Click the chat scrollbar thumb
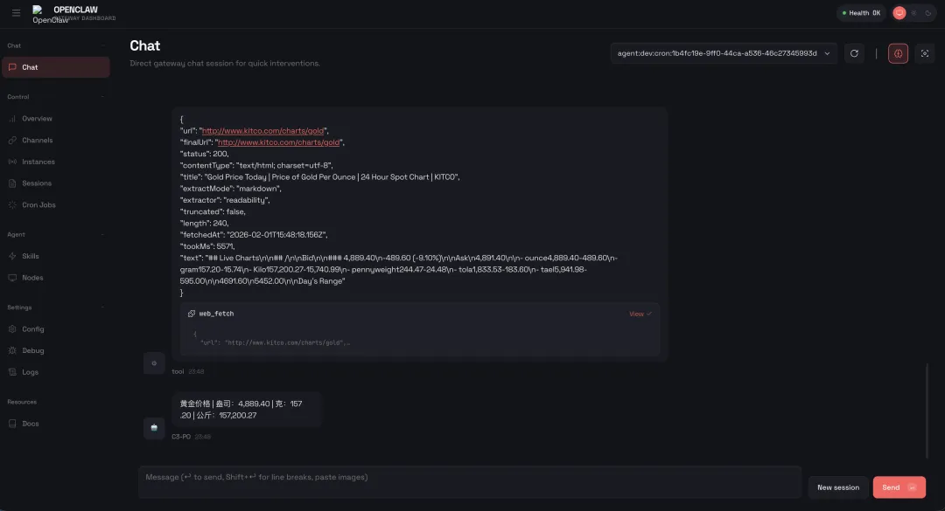The image size is (945, 511). 927,411
